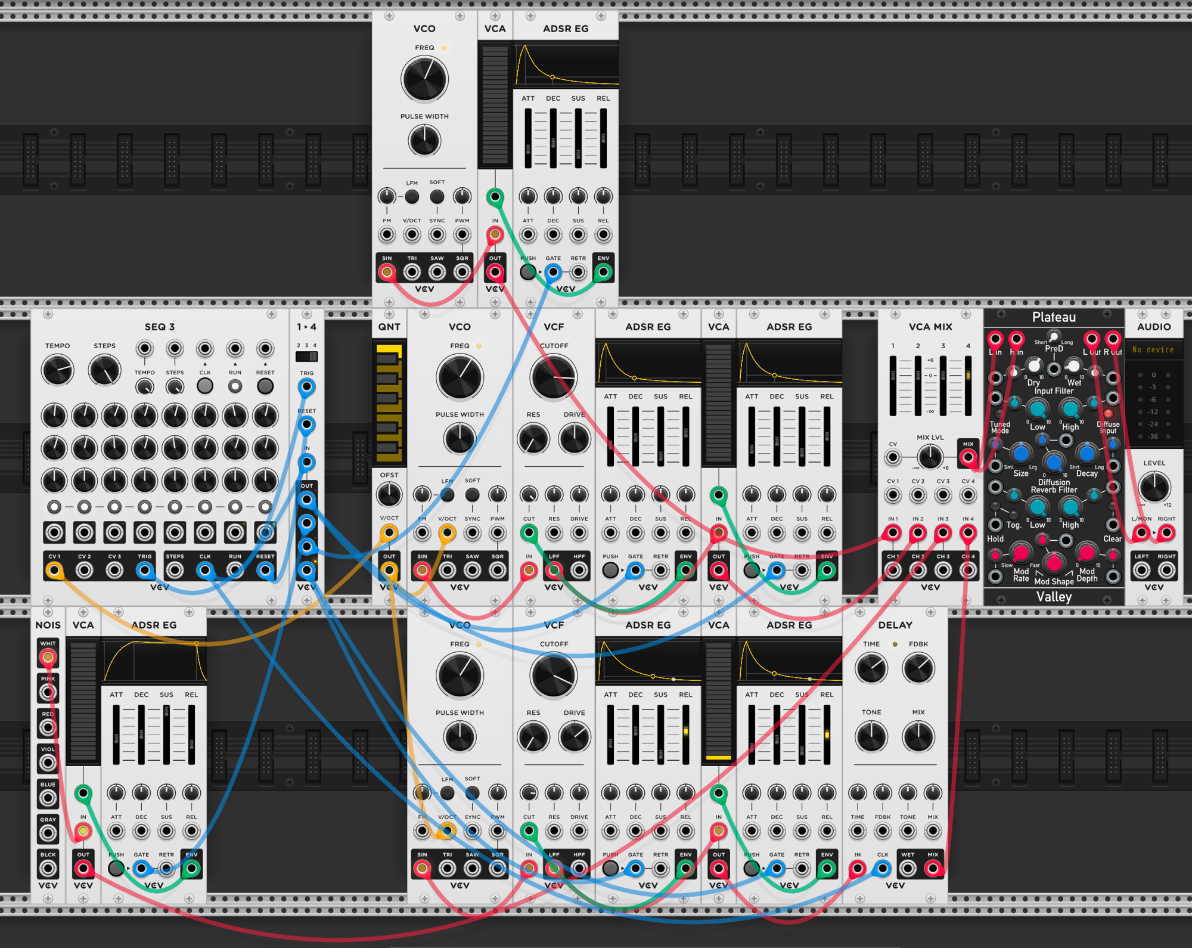Click the Plateau R out jack
This screenshot has width=1192, height=948.
tap(1112, 340)
